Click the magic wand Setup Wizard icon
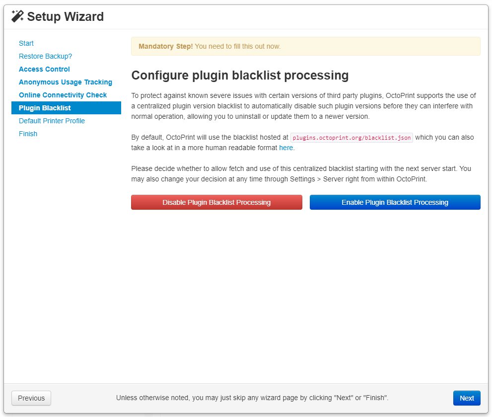This screenshot has height=417, width=492. point(17,16)
